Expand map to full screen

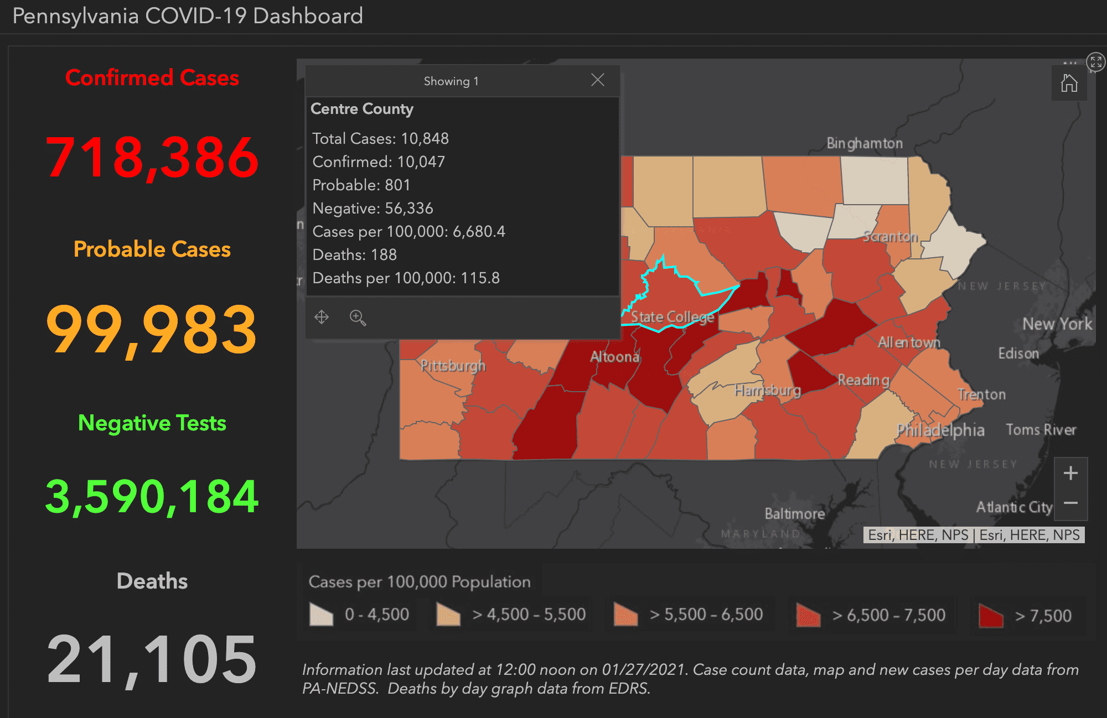pyautogui.click(x=1095, y=62)
